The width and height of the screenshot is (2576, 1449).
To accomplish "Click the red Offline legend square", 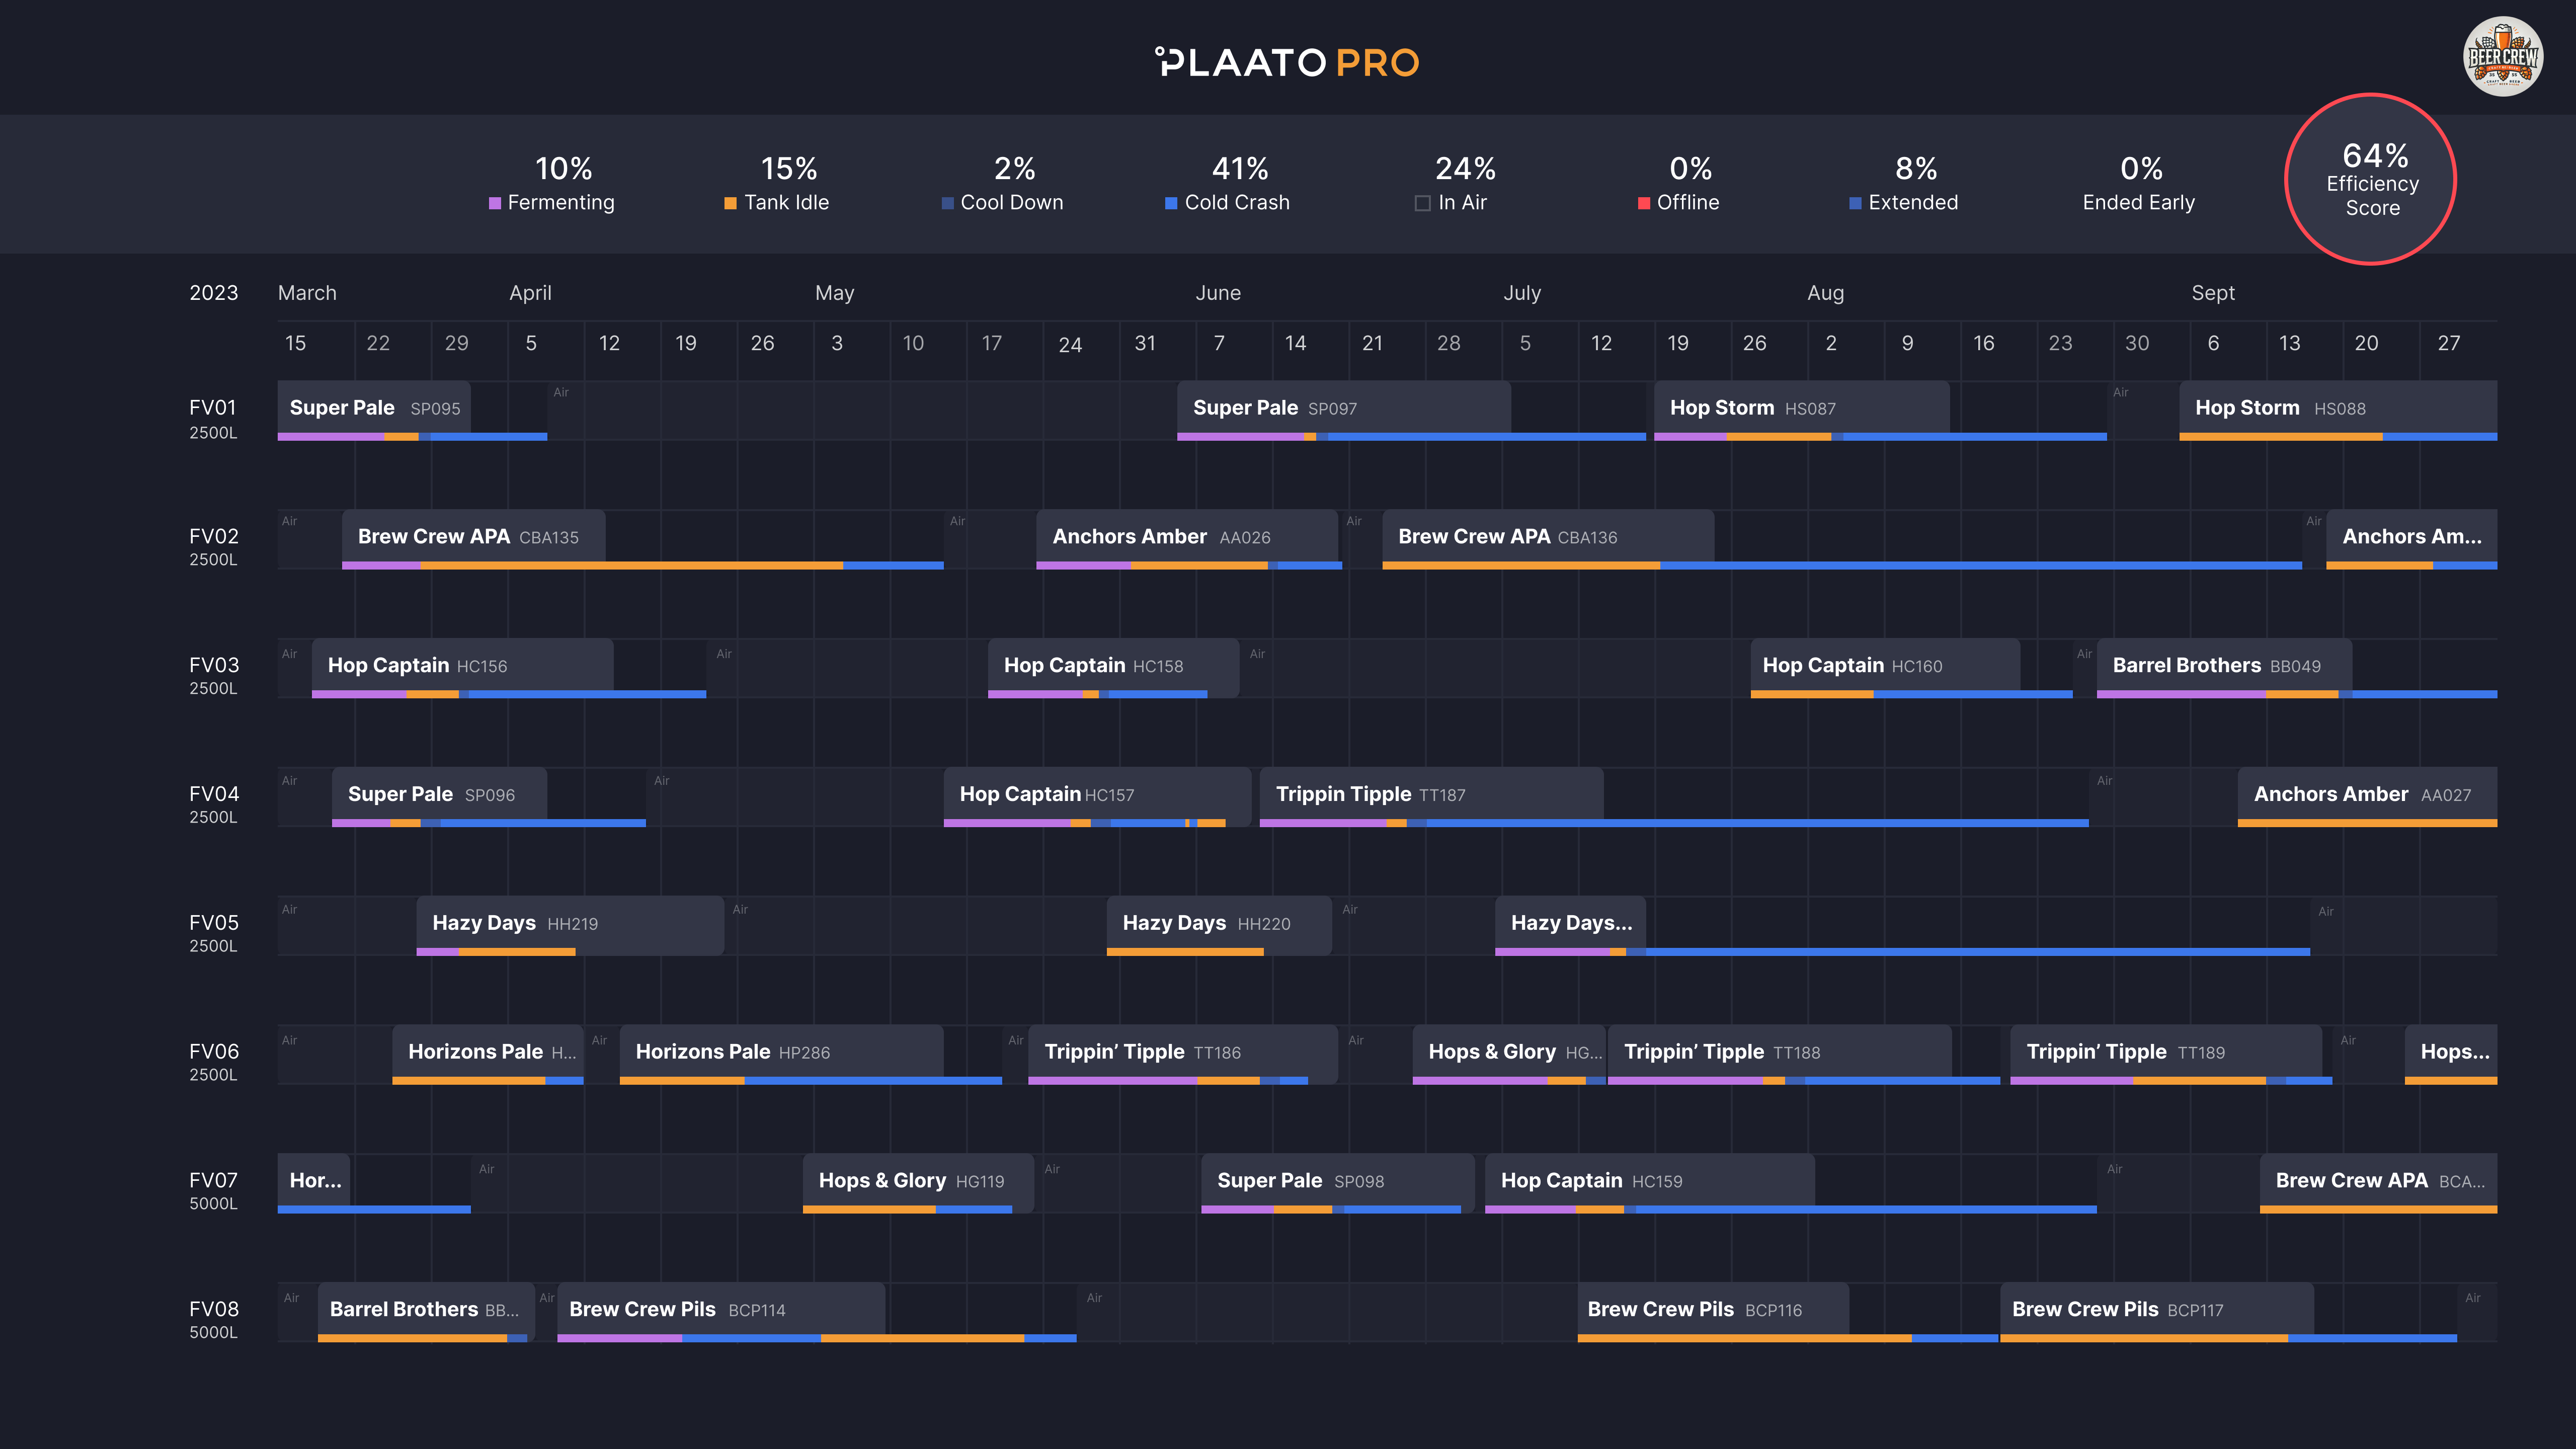I will coord(1643,203).
